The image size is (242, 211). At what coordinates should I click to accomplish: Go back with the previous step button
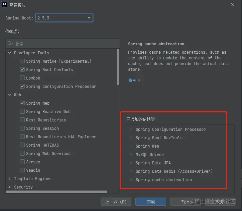click(116, 202)
